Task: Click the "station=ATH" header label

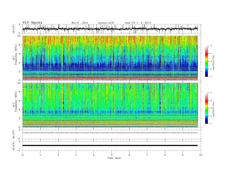Action: 106,23
